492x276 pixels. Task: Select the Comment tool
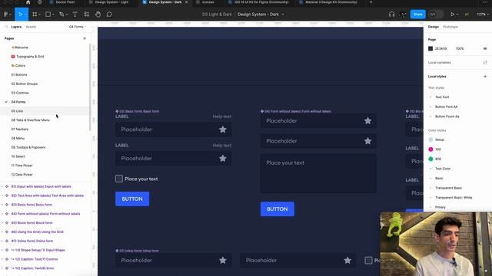109,14
